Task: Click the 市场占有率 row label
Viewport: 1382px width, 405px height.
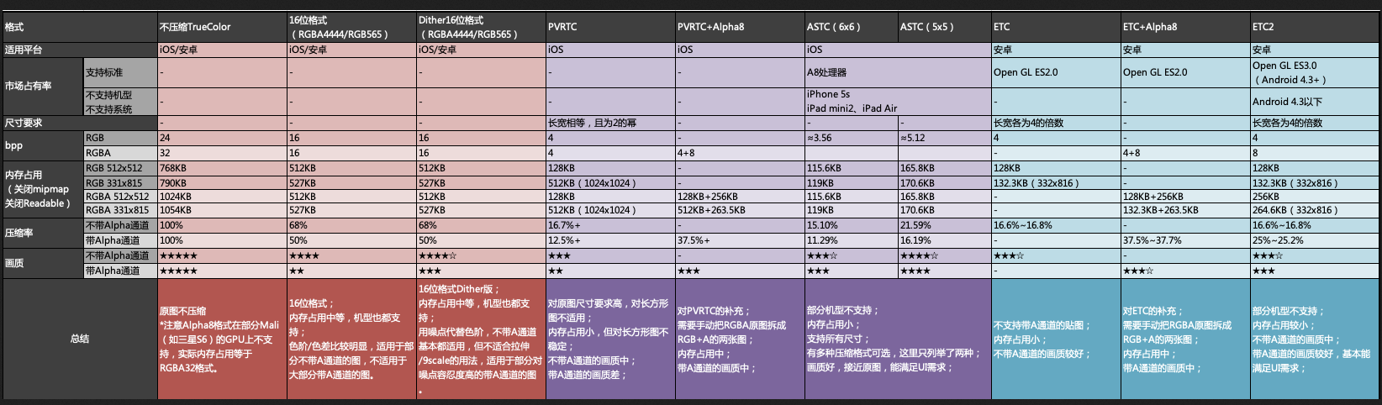Action: tap(42, 87)
